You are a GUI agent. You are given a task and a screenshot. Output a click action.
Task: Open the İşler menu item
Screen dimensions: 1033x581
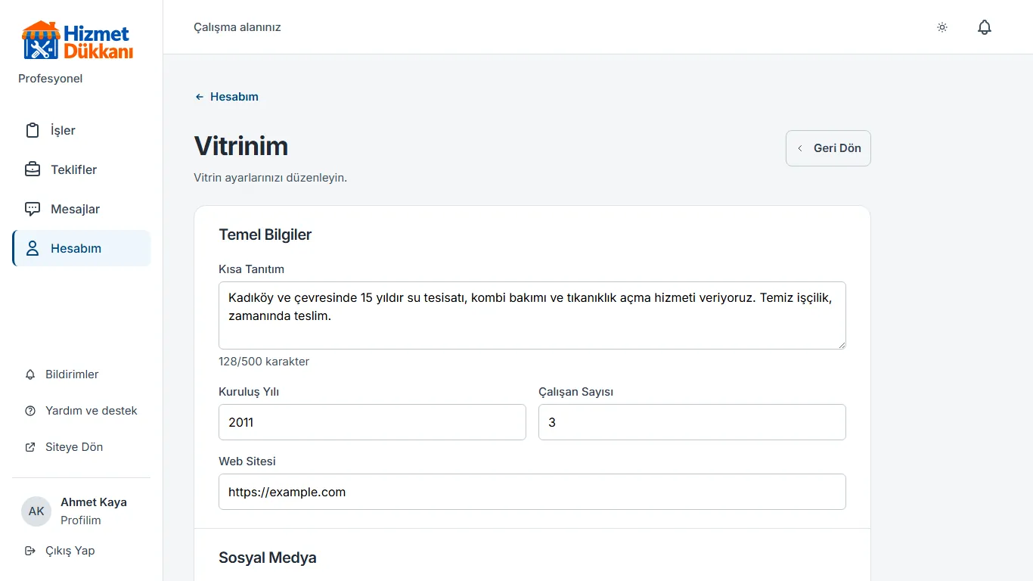82,130
